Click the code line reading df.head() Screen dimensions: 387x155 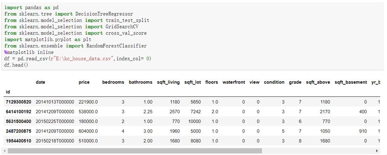[x=16, y=65]
